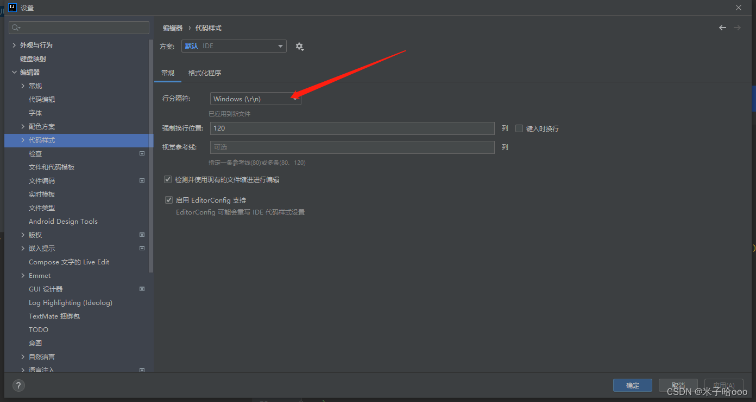Click the settings search input field

[x=79, y=28]
